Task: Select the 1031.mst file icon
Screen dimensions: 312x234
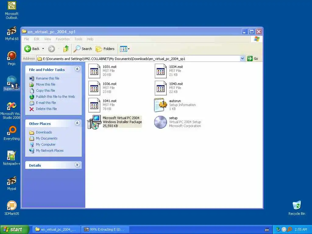Action: click(x=94, y=71)
